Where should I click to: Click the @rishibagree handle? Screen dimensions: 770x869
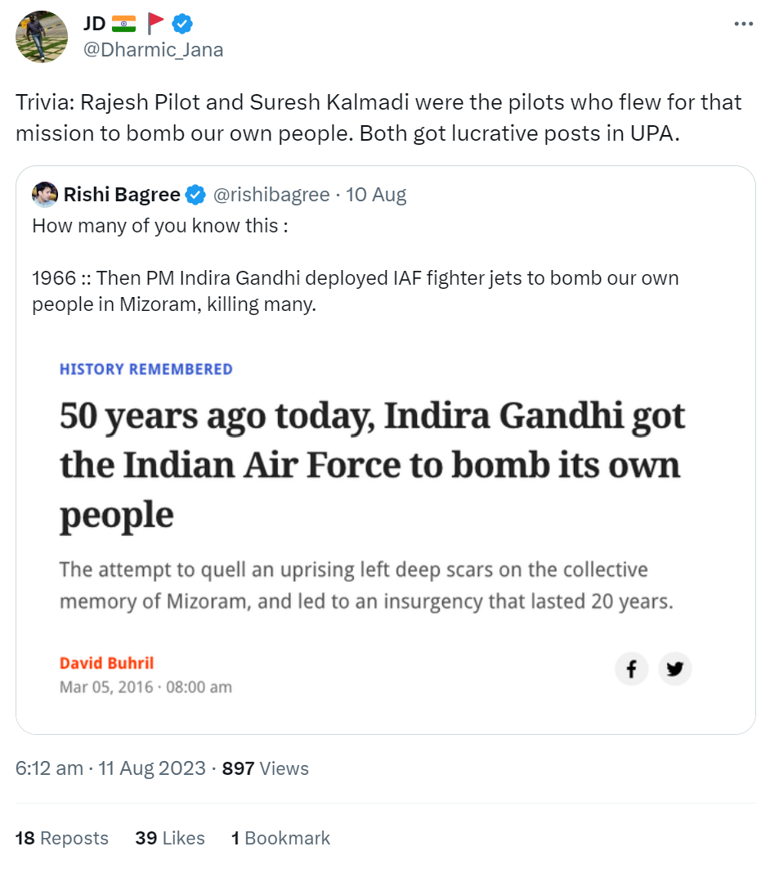271,195
